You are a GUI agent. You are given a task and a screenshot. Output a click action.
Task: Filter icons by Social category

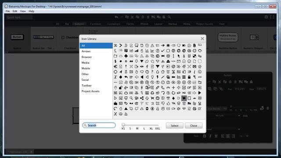pyautogui.click(x=96, y=80)
